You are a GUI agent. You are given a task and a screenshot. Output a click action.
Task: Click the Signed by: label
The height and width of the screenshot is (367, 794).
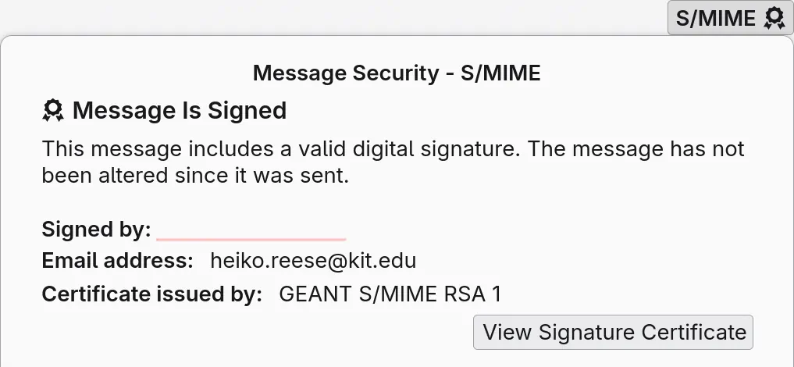[96, 230]
